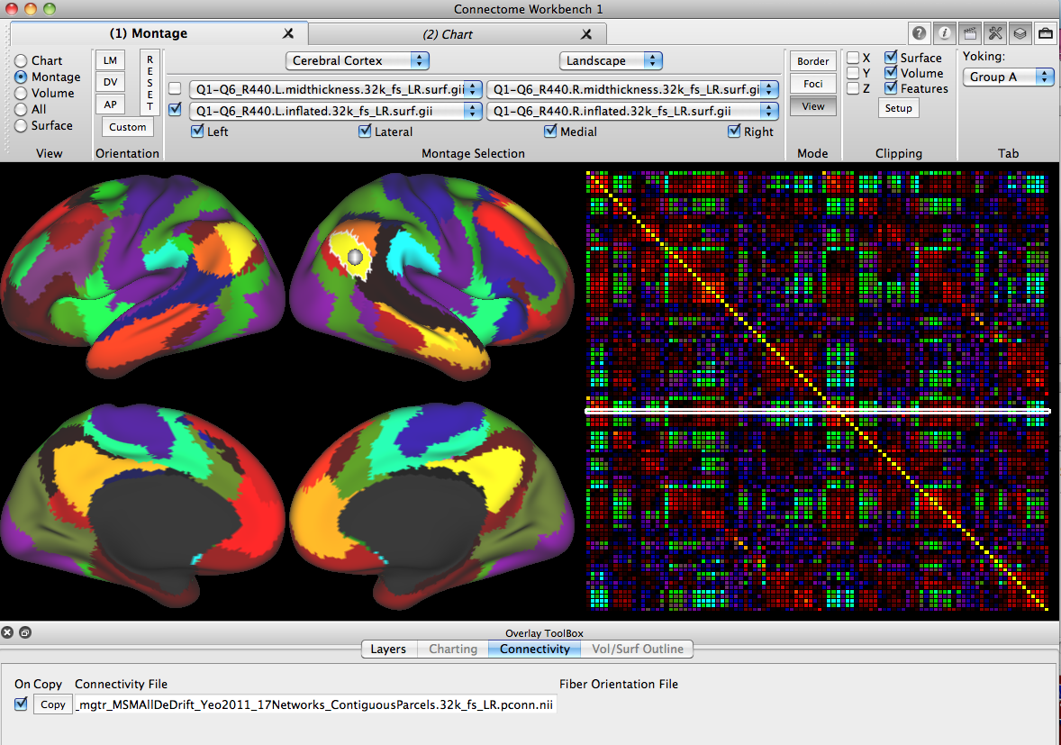Select the Chart view radio button
Image resolution: width=1061 pixels, height=745 pixels.
point(21,61)
